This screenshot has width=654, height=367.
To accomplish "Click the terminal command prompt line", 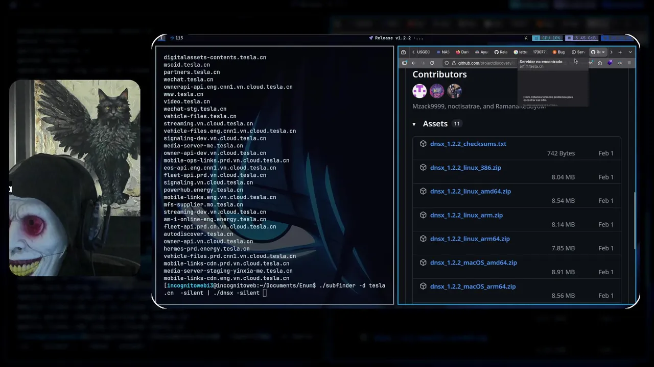I will 274,289.
